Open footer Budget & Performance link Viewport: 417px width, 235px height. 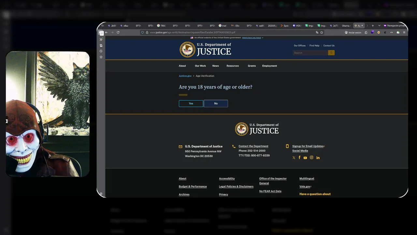pos(193,187)
